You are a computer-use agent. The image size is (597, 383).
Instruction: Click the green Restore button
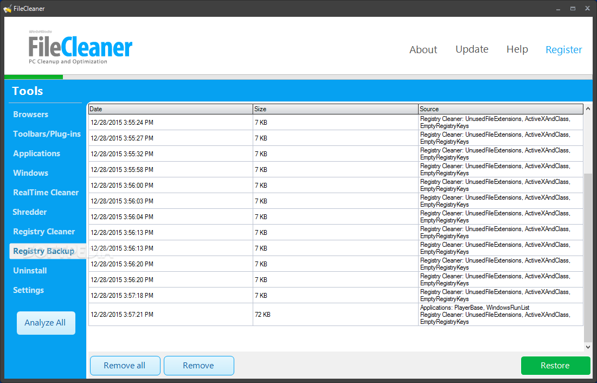click(x=555, y=366)
